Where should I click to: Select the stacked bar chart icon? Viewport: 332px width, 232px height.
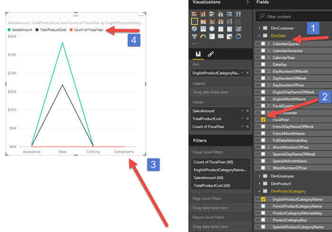click(194, 14)
